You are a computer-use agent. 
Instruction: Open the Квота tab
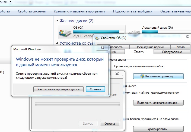180,47
